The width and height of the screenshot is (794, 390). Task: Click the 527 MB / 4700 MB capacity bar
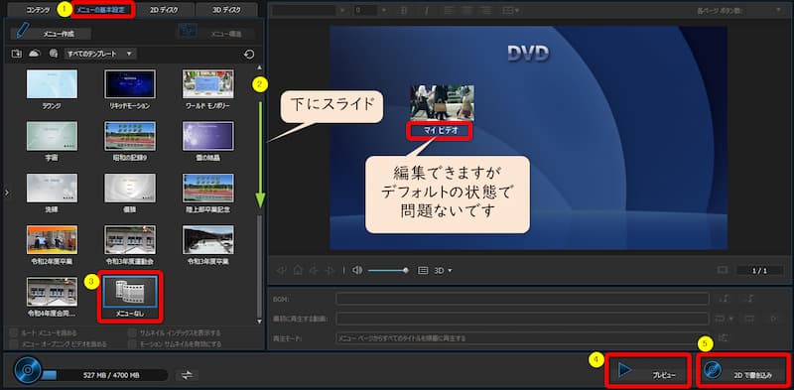pyautogui.click(x=105, y=375)
